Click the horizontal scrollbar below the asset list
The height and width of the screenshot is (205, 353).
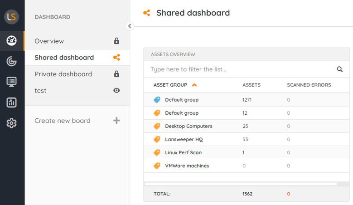tap(241, 184)
